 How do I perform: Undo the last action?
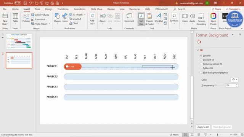click(30, 3)
